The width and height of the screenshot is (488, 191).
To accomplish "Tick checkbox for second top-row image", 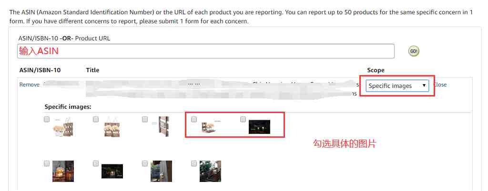I will click(96, 119).
